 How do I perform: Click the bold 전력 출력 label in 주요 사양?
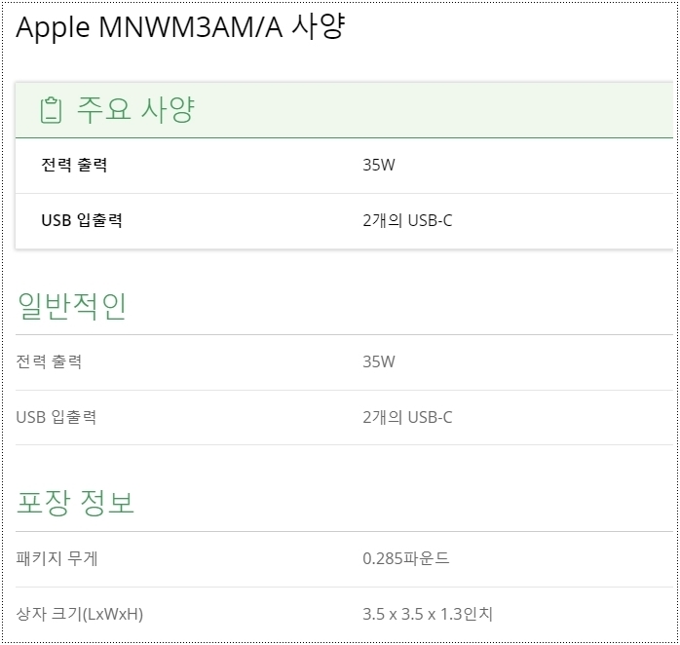click(x=74, y=165)
